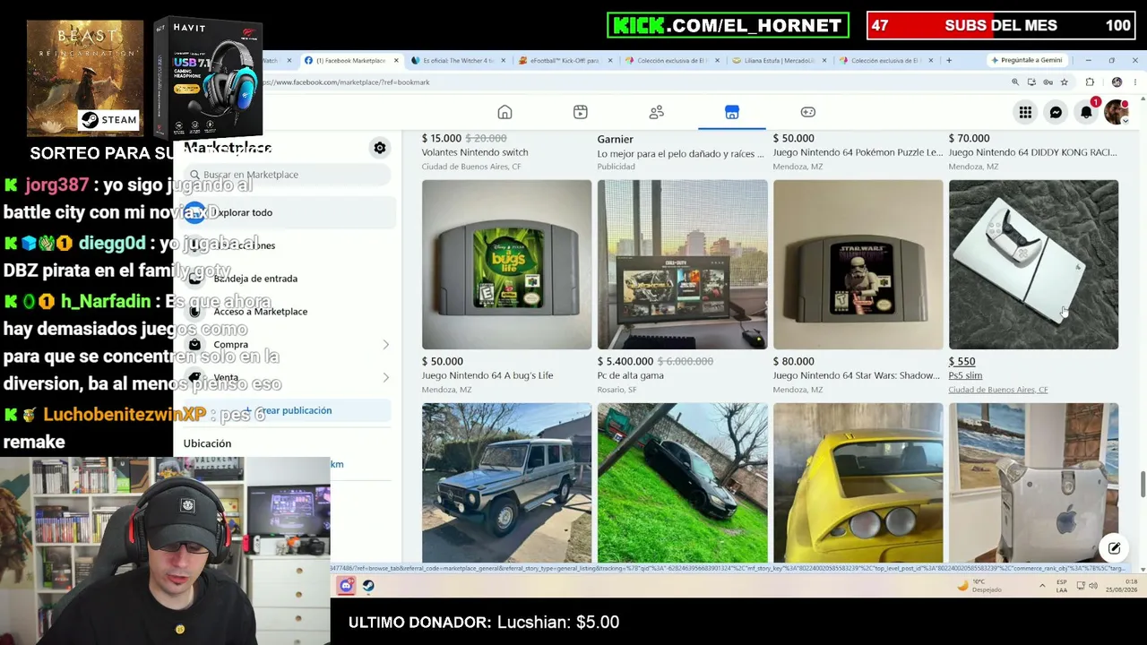Open the Chrome profile avatar
This screenshot has width=1147, height=645.
point(1117,82)
